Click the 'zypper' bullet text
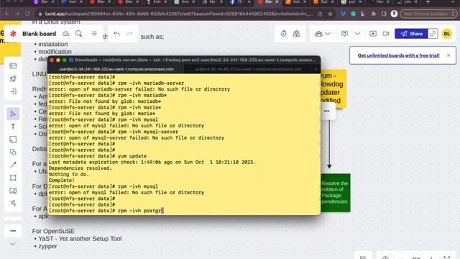This screenshot has height=259, width=460. [x=47, y=246]
